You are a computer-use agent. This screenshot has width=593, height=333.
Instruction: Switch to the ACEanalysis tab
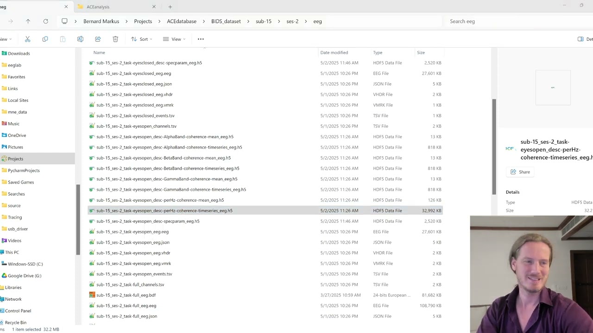(117, 7)
